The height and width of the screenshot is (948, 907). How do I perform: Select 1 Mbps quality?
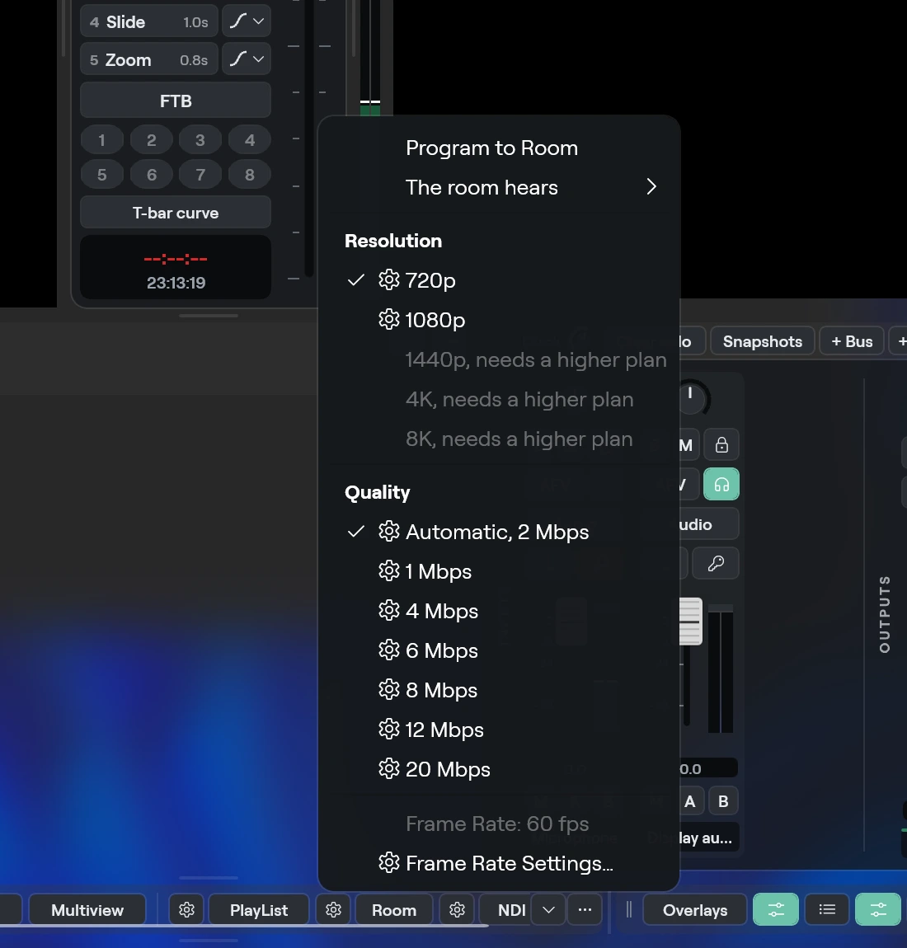[x=499, y=571]
